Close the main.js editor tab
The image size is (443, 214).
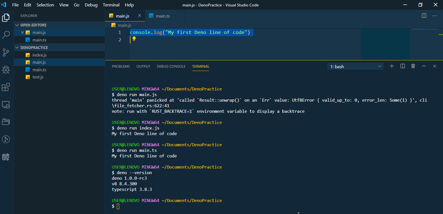coord(140,16)
